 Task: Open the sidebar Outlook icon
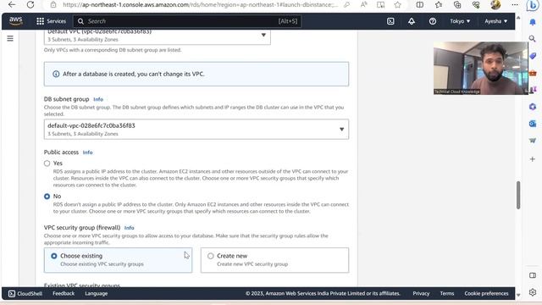pyautogui.click(x=533, y=124)
